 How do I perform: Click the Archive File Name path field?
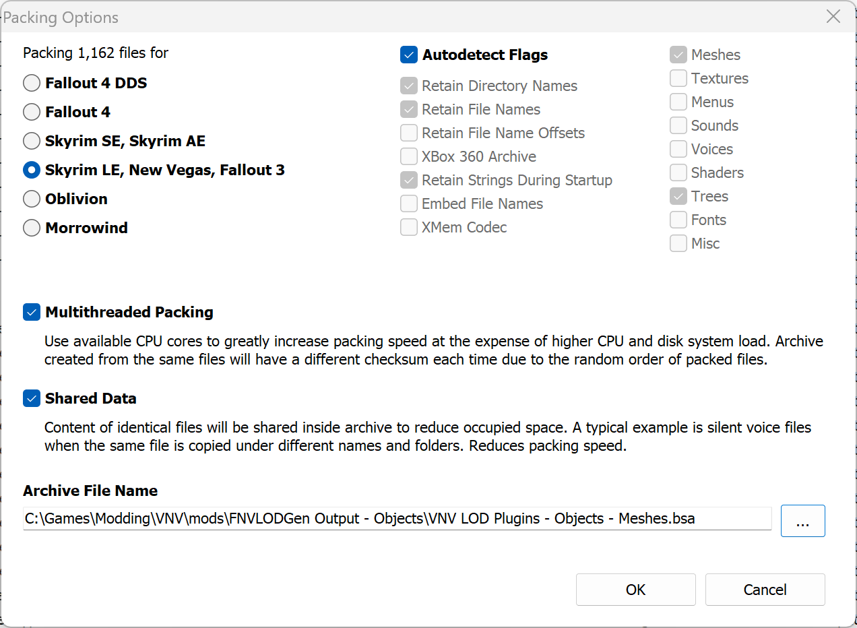click(397, 519)
